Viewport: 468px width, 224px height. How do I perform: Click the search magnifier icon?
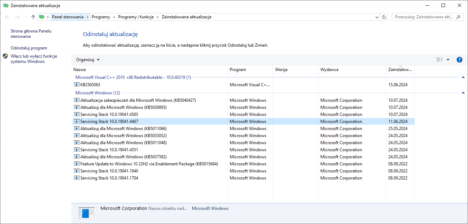(x=458, y=17)
